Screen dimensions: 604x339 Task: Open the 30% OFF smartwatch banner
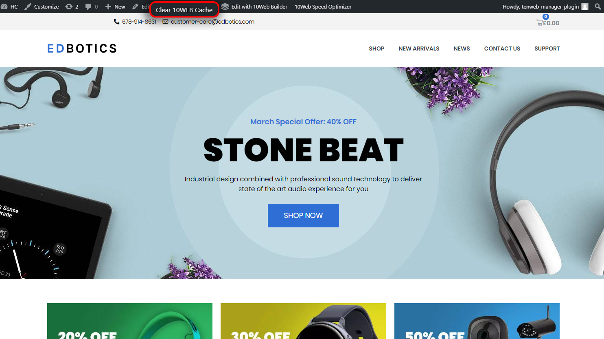[x=303, y=321]
